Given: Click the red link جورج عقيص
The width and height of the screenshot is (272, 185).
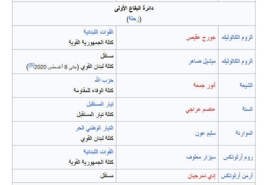Looking at the screenshot, I should (x=201, y=38).
